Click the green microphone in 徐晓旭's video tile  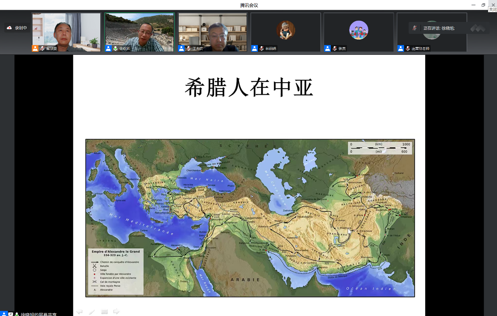116,49
